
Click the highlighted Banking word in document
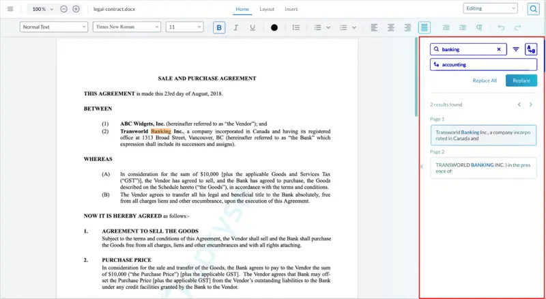coord(161,131)
